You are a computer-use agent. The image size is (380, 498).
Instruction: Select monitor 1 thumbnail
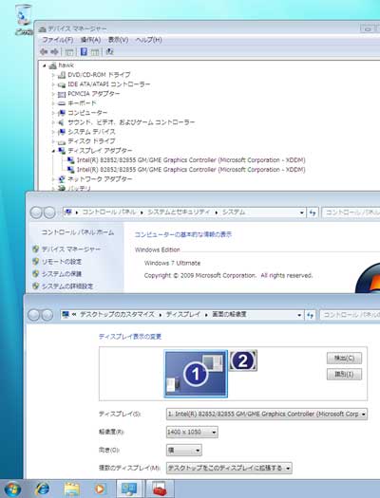(x=196, y=374)
